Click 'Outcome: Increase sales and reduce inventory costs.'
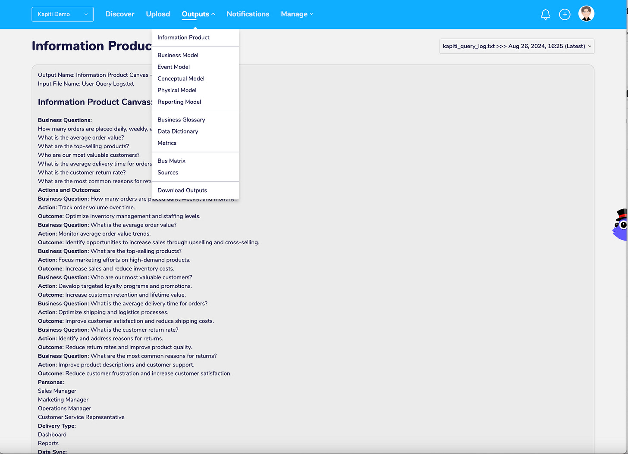Image resolution: width=628 pixels, height=454 pixels. coord(106,269)
